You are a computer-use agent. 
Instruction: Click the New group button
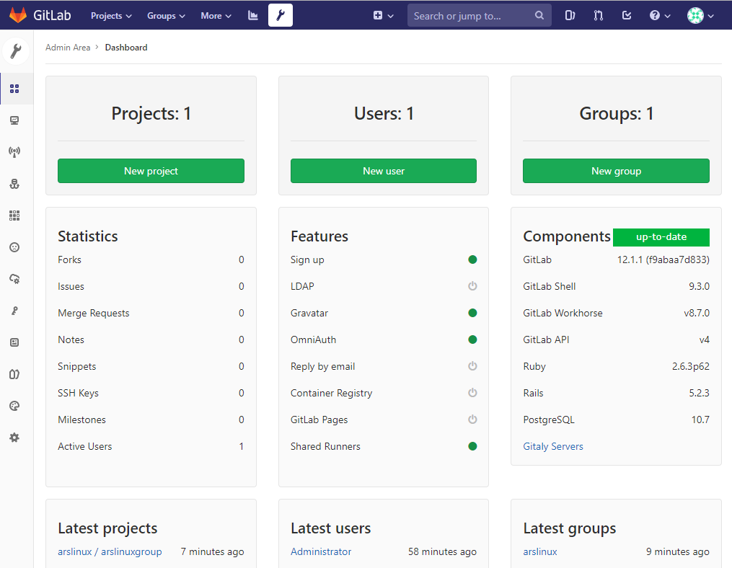(x=616, y=171)
